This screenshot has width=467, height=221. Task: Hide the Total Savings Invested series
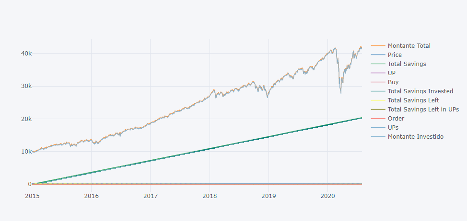420,91
